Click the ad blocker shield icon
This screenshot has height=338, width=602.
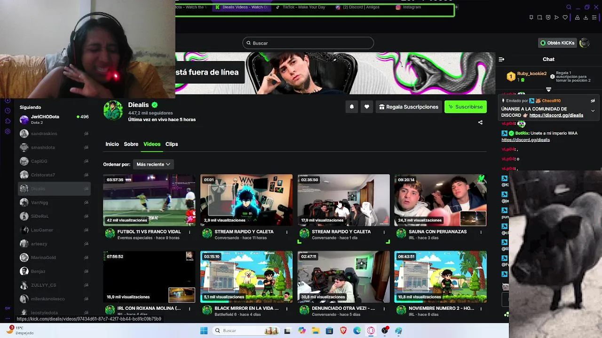548,17
